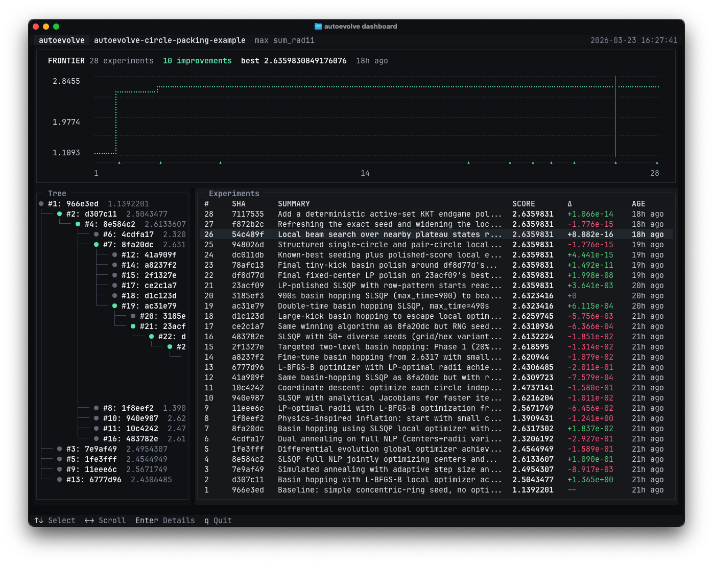The image size is (713, 564).
Task: Select experiment 5 Differential evolution summary
Action: click(x=390, y=449)
